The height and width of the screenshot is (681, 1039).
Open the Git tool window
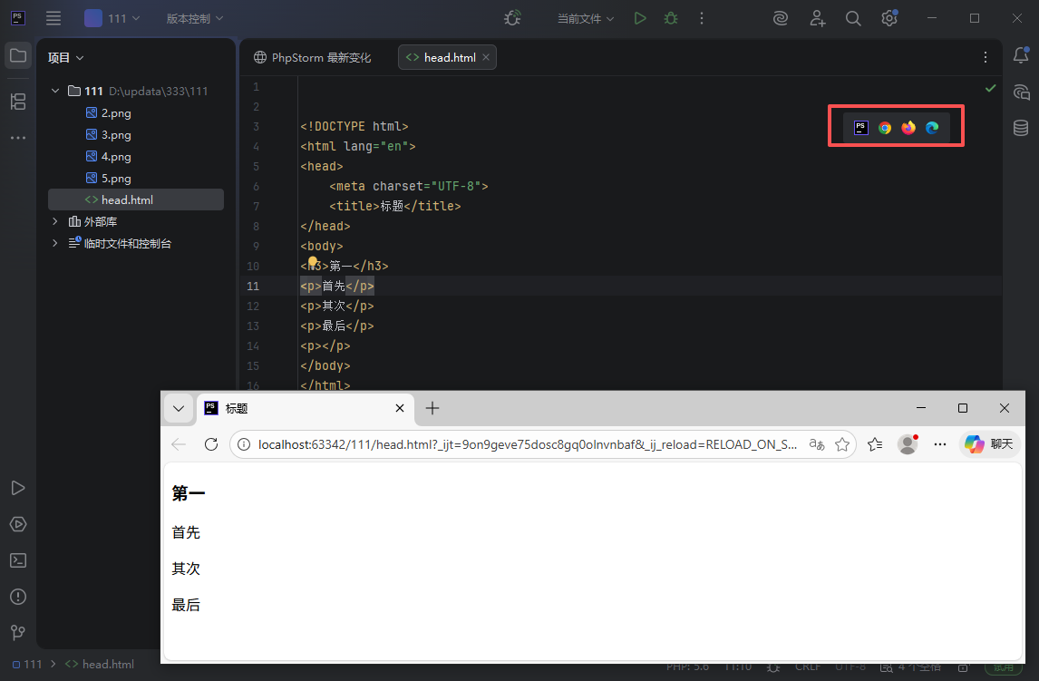coord(17,632)
